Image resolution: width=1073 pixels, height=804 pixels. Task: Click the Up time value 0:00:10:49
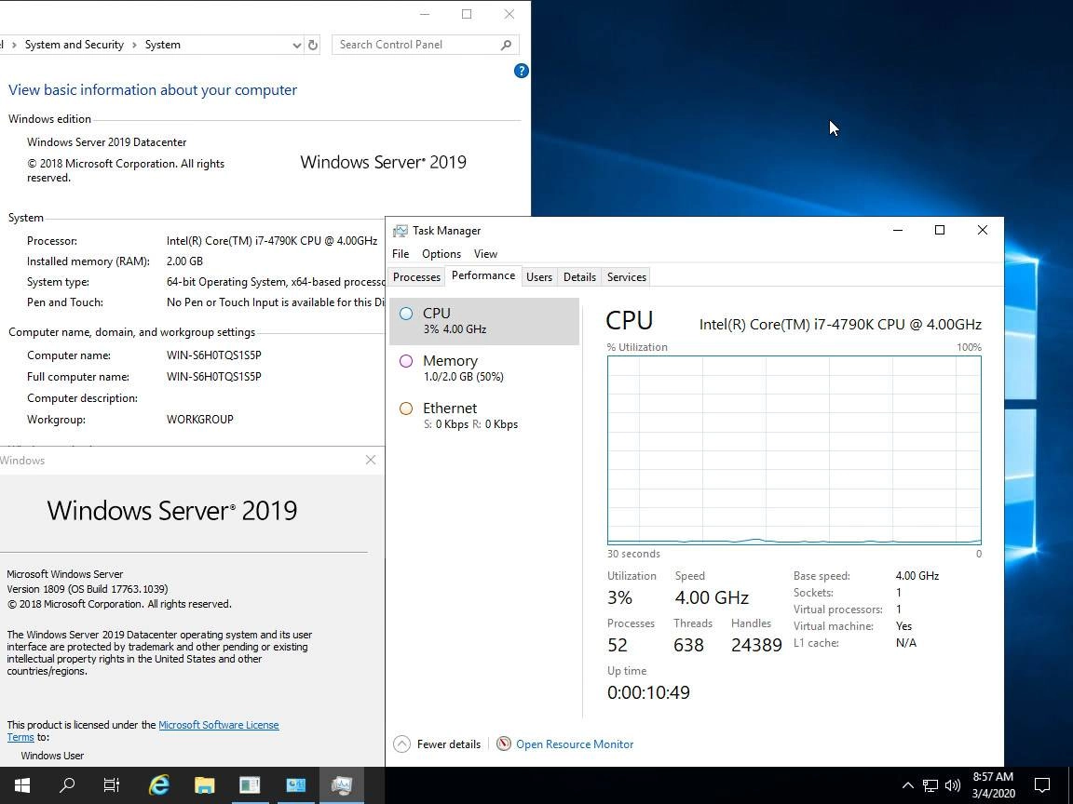coord(648,692)
